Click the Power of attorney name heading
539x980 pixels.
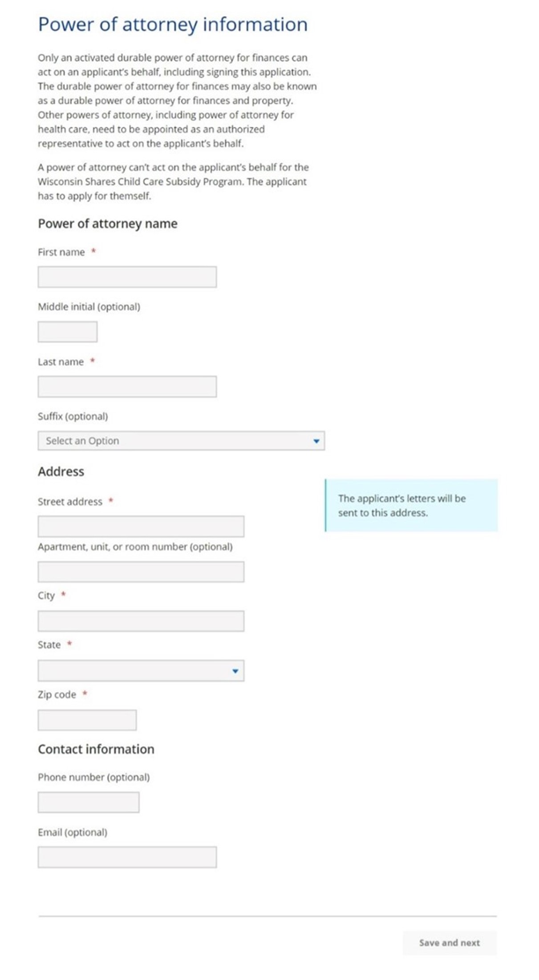coord(107,224)
